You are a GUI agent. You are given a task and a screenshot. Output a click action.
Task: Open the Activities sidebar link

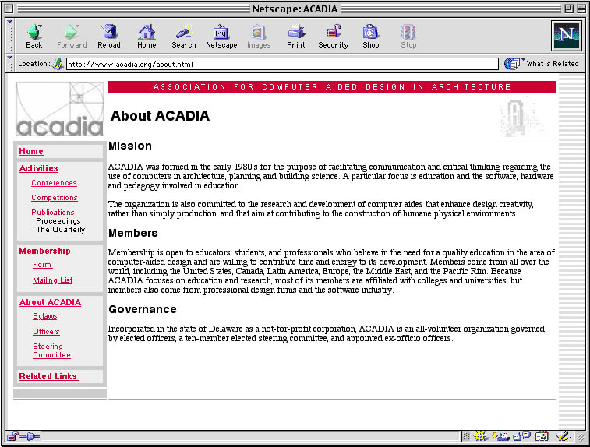pos(39,168)
